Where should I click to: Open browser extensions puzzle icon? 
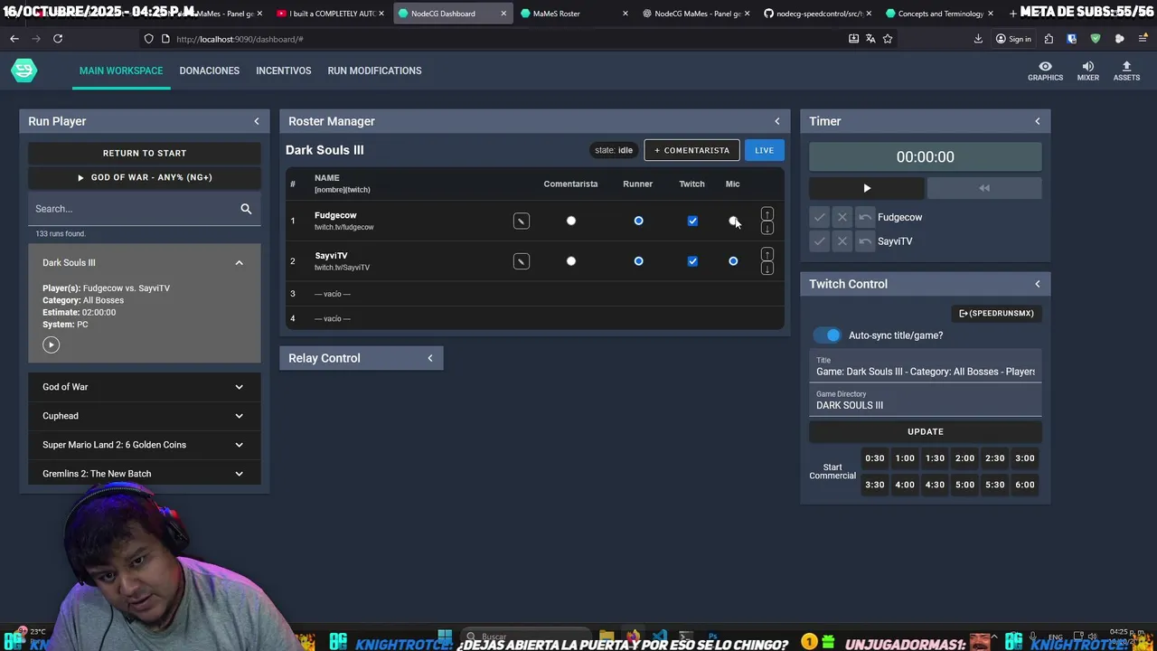coord(1049,39)
